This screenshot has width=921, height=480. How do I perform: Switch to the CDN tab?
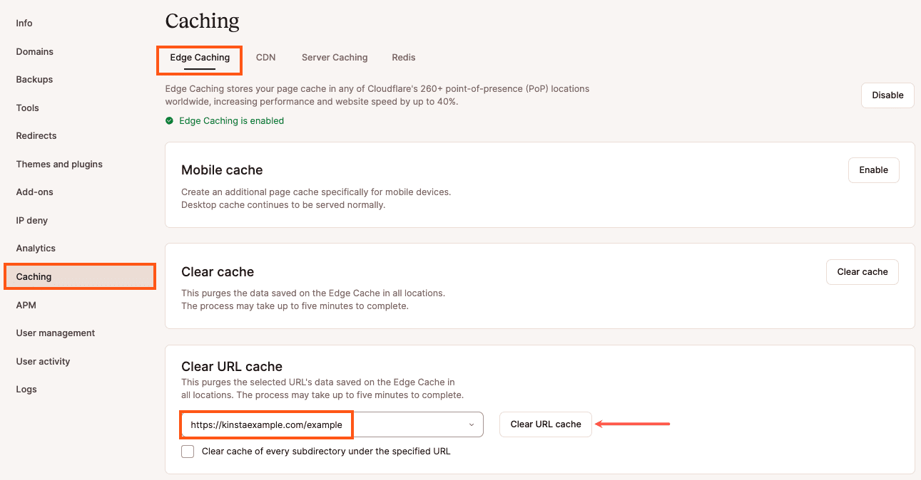coord(265,58)
